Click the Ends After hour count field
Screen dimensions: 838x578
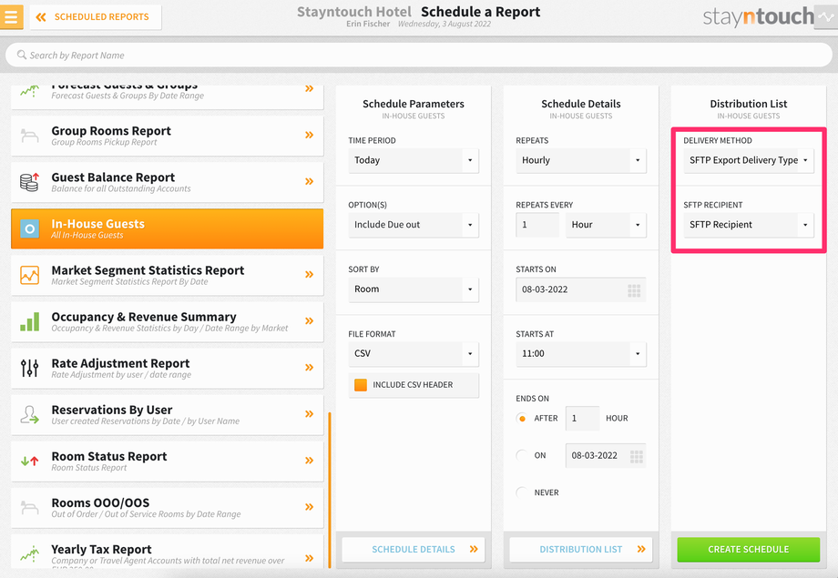tap(582, 419)
